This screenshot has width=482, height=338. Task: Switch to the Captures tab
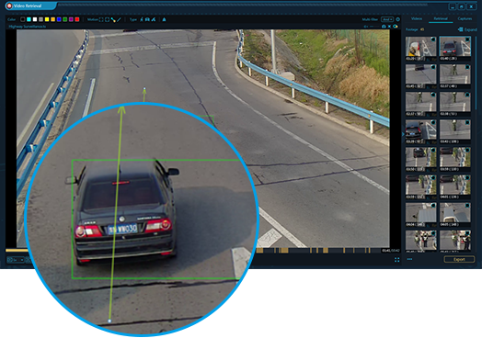465,18
